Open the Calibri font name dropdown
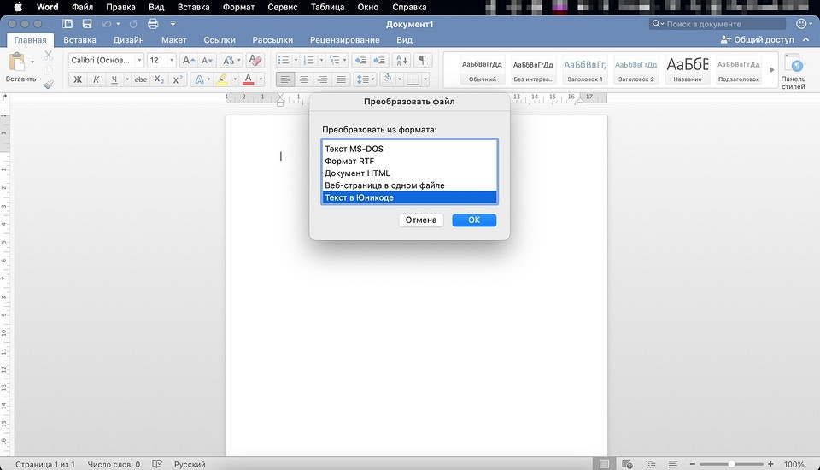 102,61
